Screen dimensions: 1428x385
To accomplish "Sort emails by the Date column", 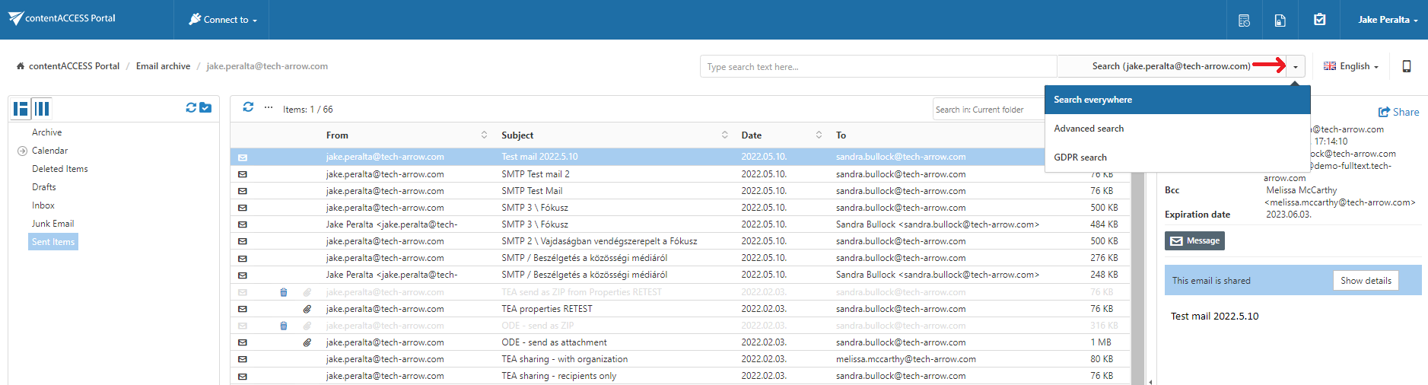I will [751, 135].
